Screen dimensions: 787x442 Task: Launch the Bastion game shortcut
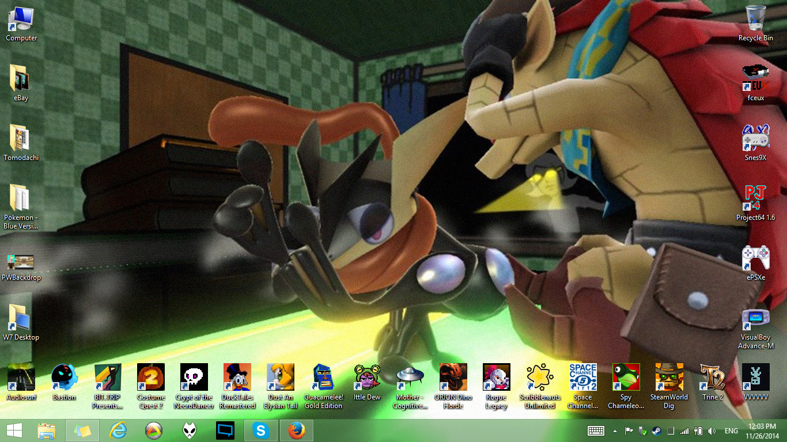point(65,382)
